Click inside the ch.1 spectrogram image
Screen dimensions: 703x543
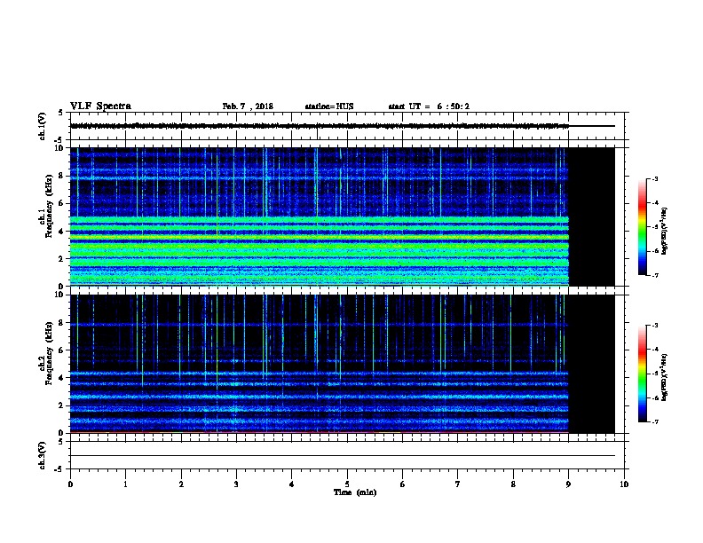coord(342,216)
